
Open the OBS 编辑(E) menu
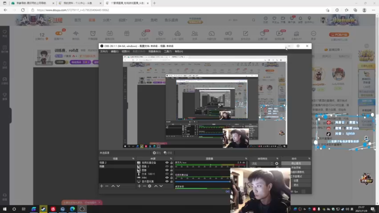[115, 52]
